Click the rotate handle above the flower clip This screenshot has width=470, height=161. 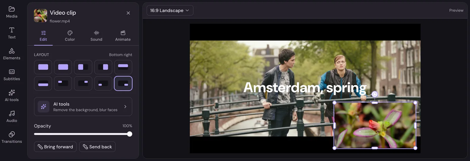[x=375, y=94]
